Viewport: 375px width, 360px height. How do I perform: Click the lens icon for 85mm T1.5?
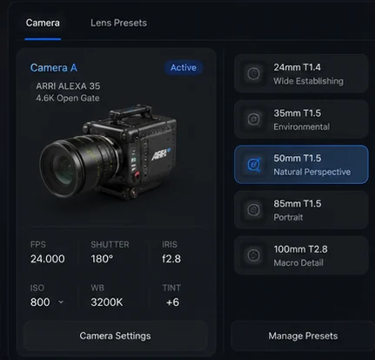(x=253, y=210)
